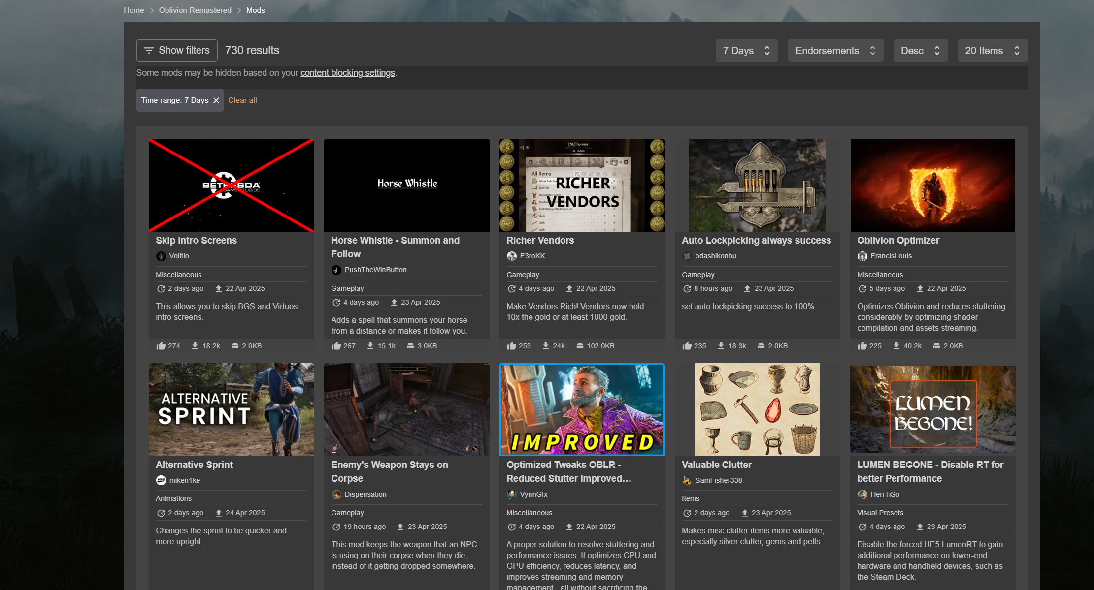Open the Richer Vendors thumbnail image
The height and width of the screenshot is (590, 1094).
pos(582,185)
